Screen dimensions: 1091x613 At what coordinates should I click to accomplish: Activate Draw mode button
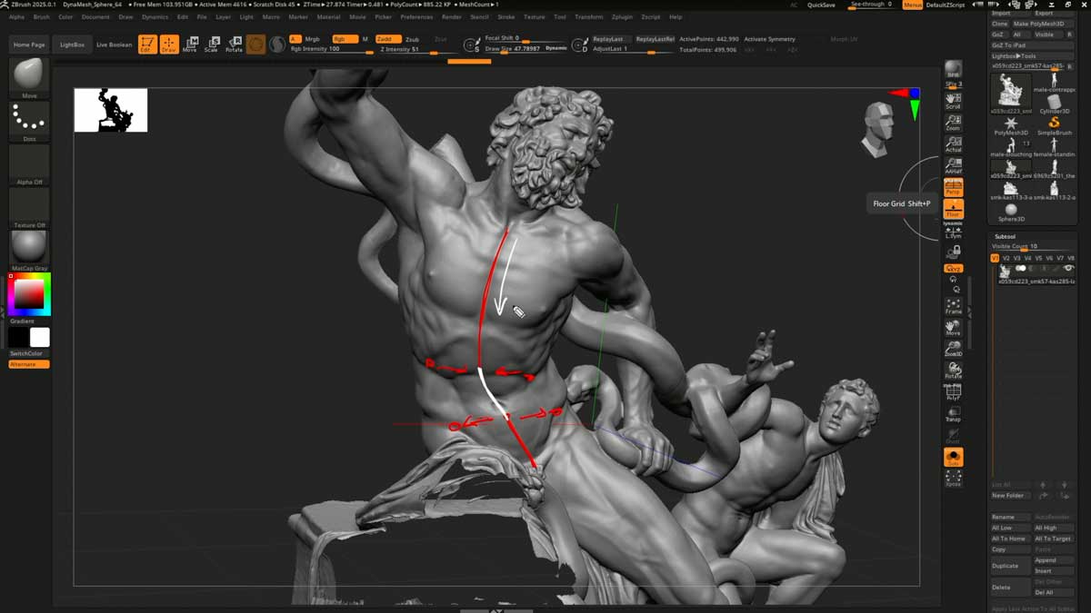169,44
